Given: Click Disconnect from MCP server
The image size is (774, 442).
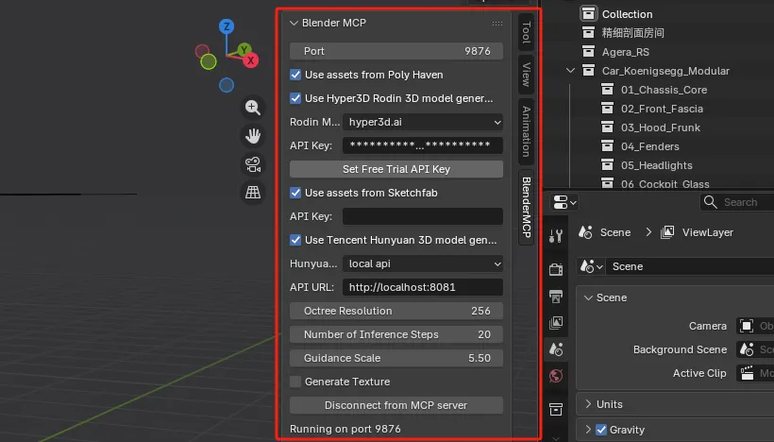Looking at the screenshot, I should [x=396, y=405].
